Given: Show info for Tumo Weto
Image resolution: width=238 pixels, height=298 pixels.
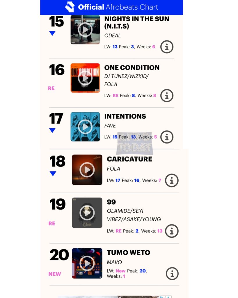Looking at the screenshot, I should coord(172,274).
